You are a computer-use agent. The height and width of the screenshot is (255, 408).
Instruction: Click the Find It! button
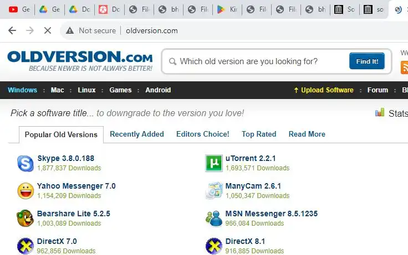367,61
